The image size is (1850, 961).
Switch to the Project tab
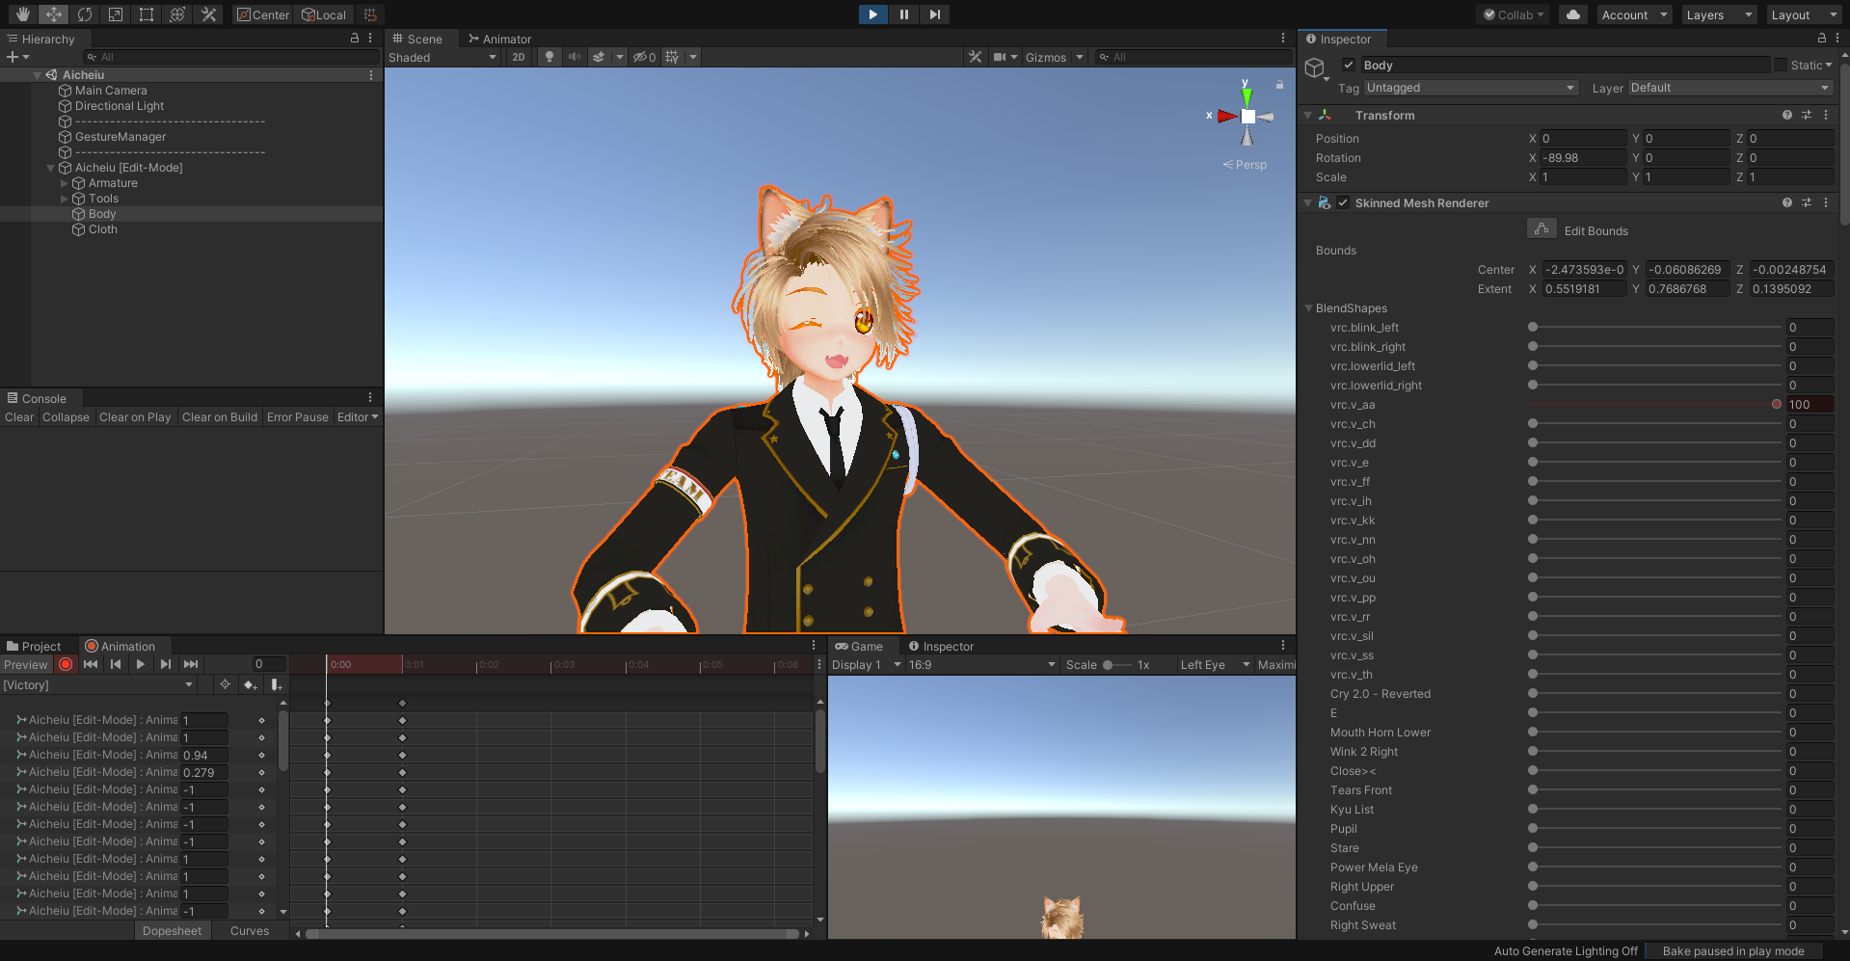pos(34,646)
